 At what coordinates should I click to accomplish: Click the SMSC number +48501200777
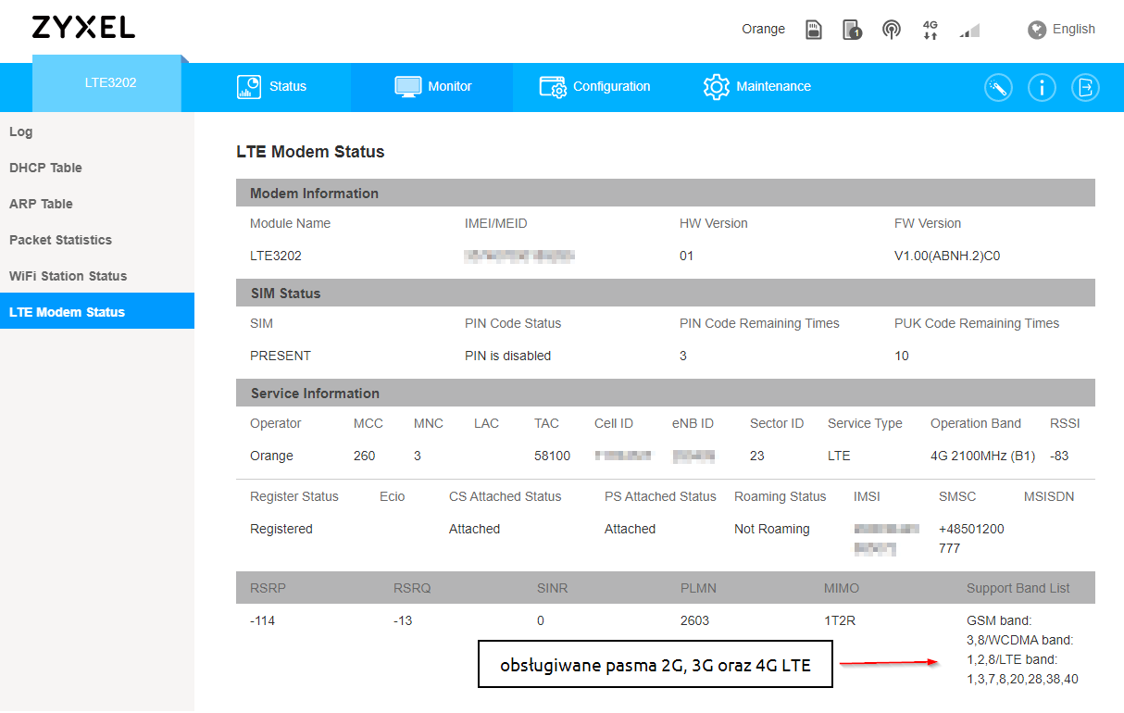(x=971, y=539)
